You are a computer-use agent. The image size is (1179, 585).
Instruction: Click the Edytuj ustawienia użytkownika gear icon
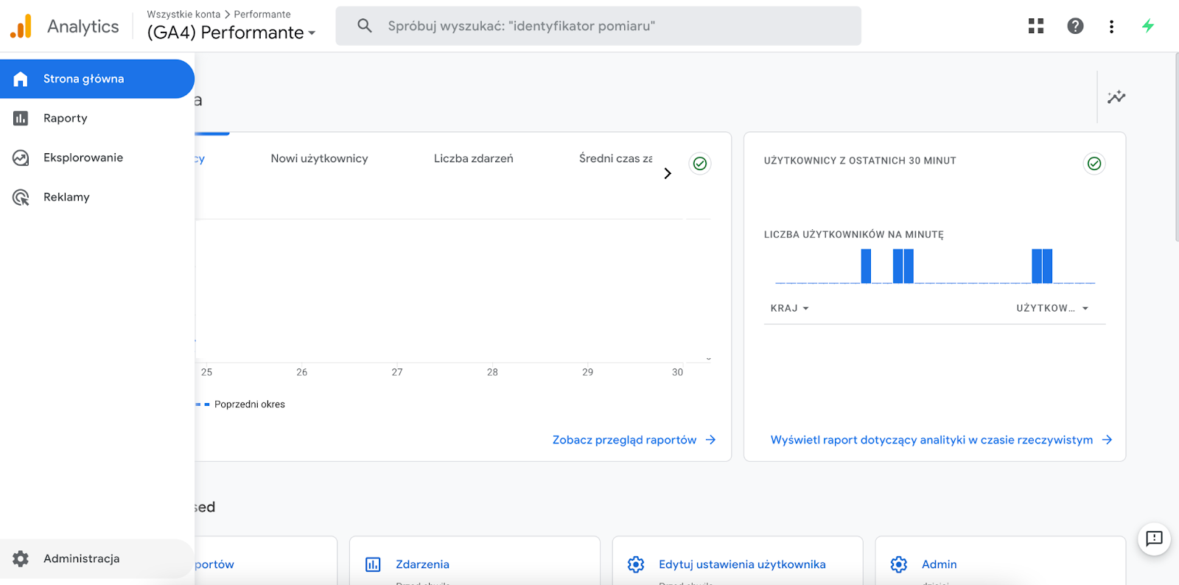636,564
